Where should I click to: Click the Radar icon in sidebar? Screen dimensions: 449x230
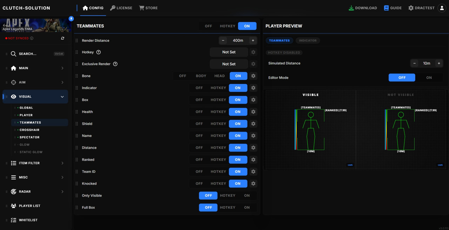13,192
